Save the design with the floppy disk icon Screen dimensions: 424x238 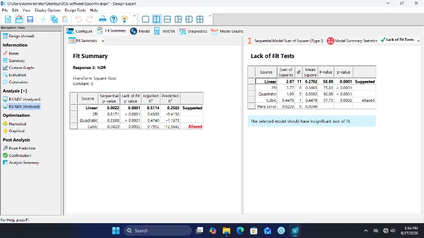(30, 19)
